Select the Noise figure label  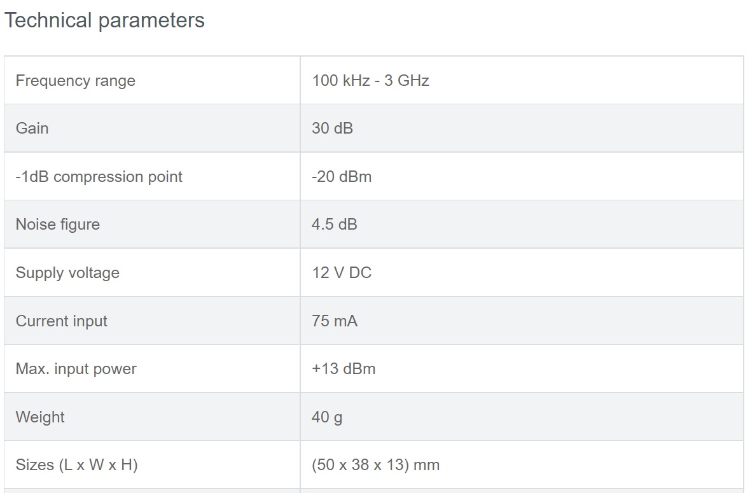[58, 225]
